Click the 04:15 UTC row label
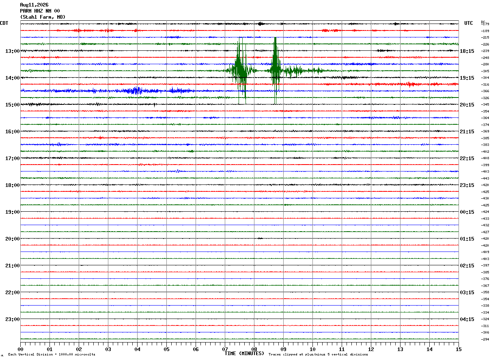The width and height of the screenshot is (491, 360). 467,319
